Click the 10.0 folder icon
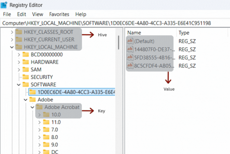 (46, 114)
